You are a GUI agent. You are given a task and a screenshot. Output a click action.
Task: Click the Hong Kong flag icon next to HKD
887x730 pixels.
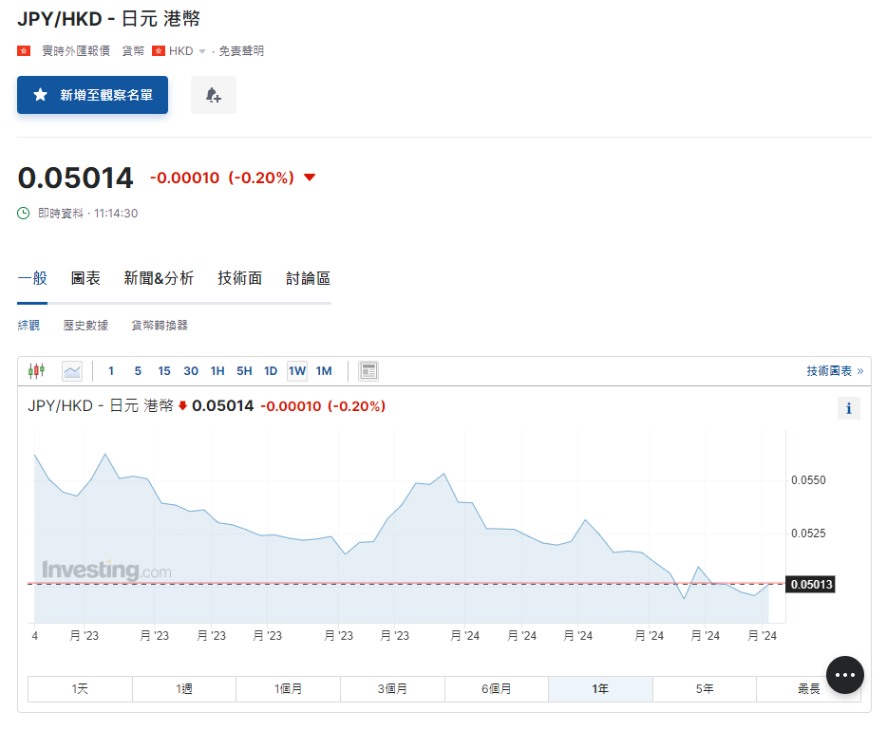(159, 51)
